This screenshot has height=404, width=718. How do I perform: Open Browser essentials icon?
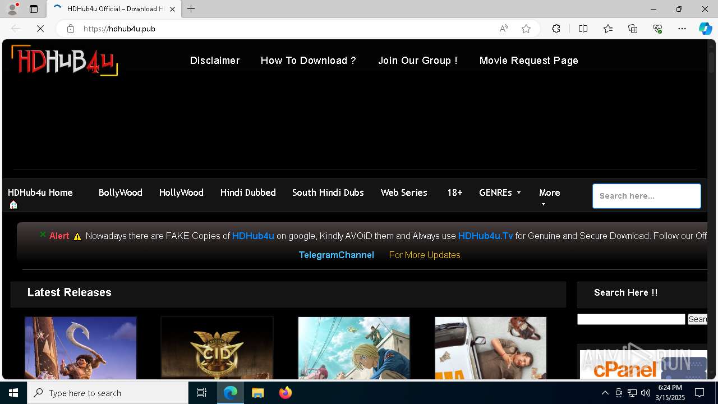(x=657, y=29)
